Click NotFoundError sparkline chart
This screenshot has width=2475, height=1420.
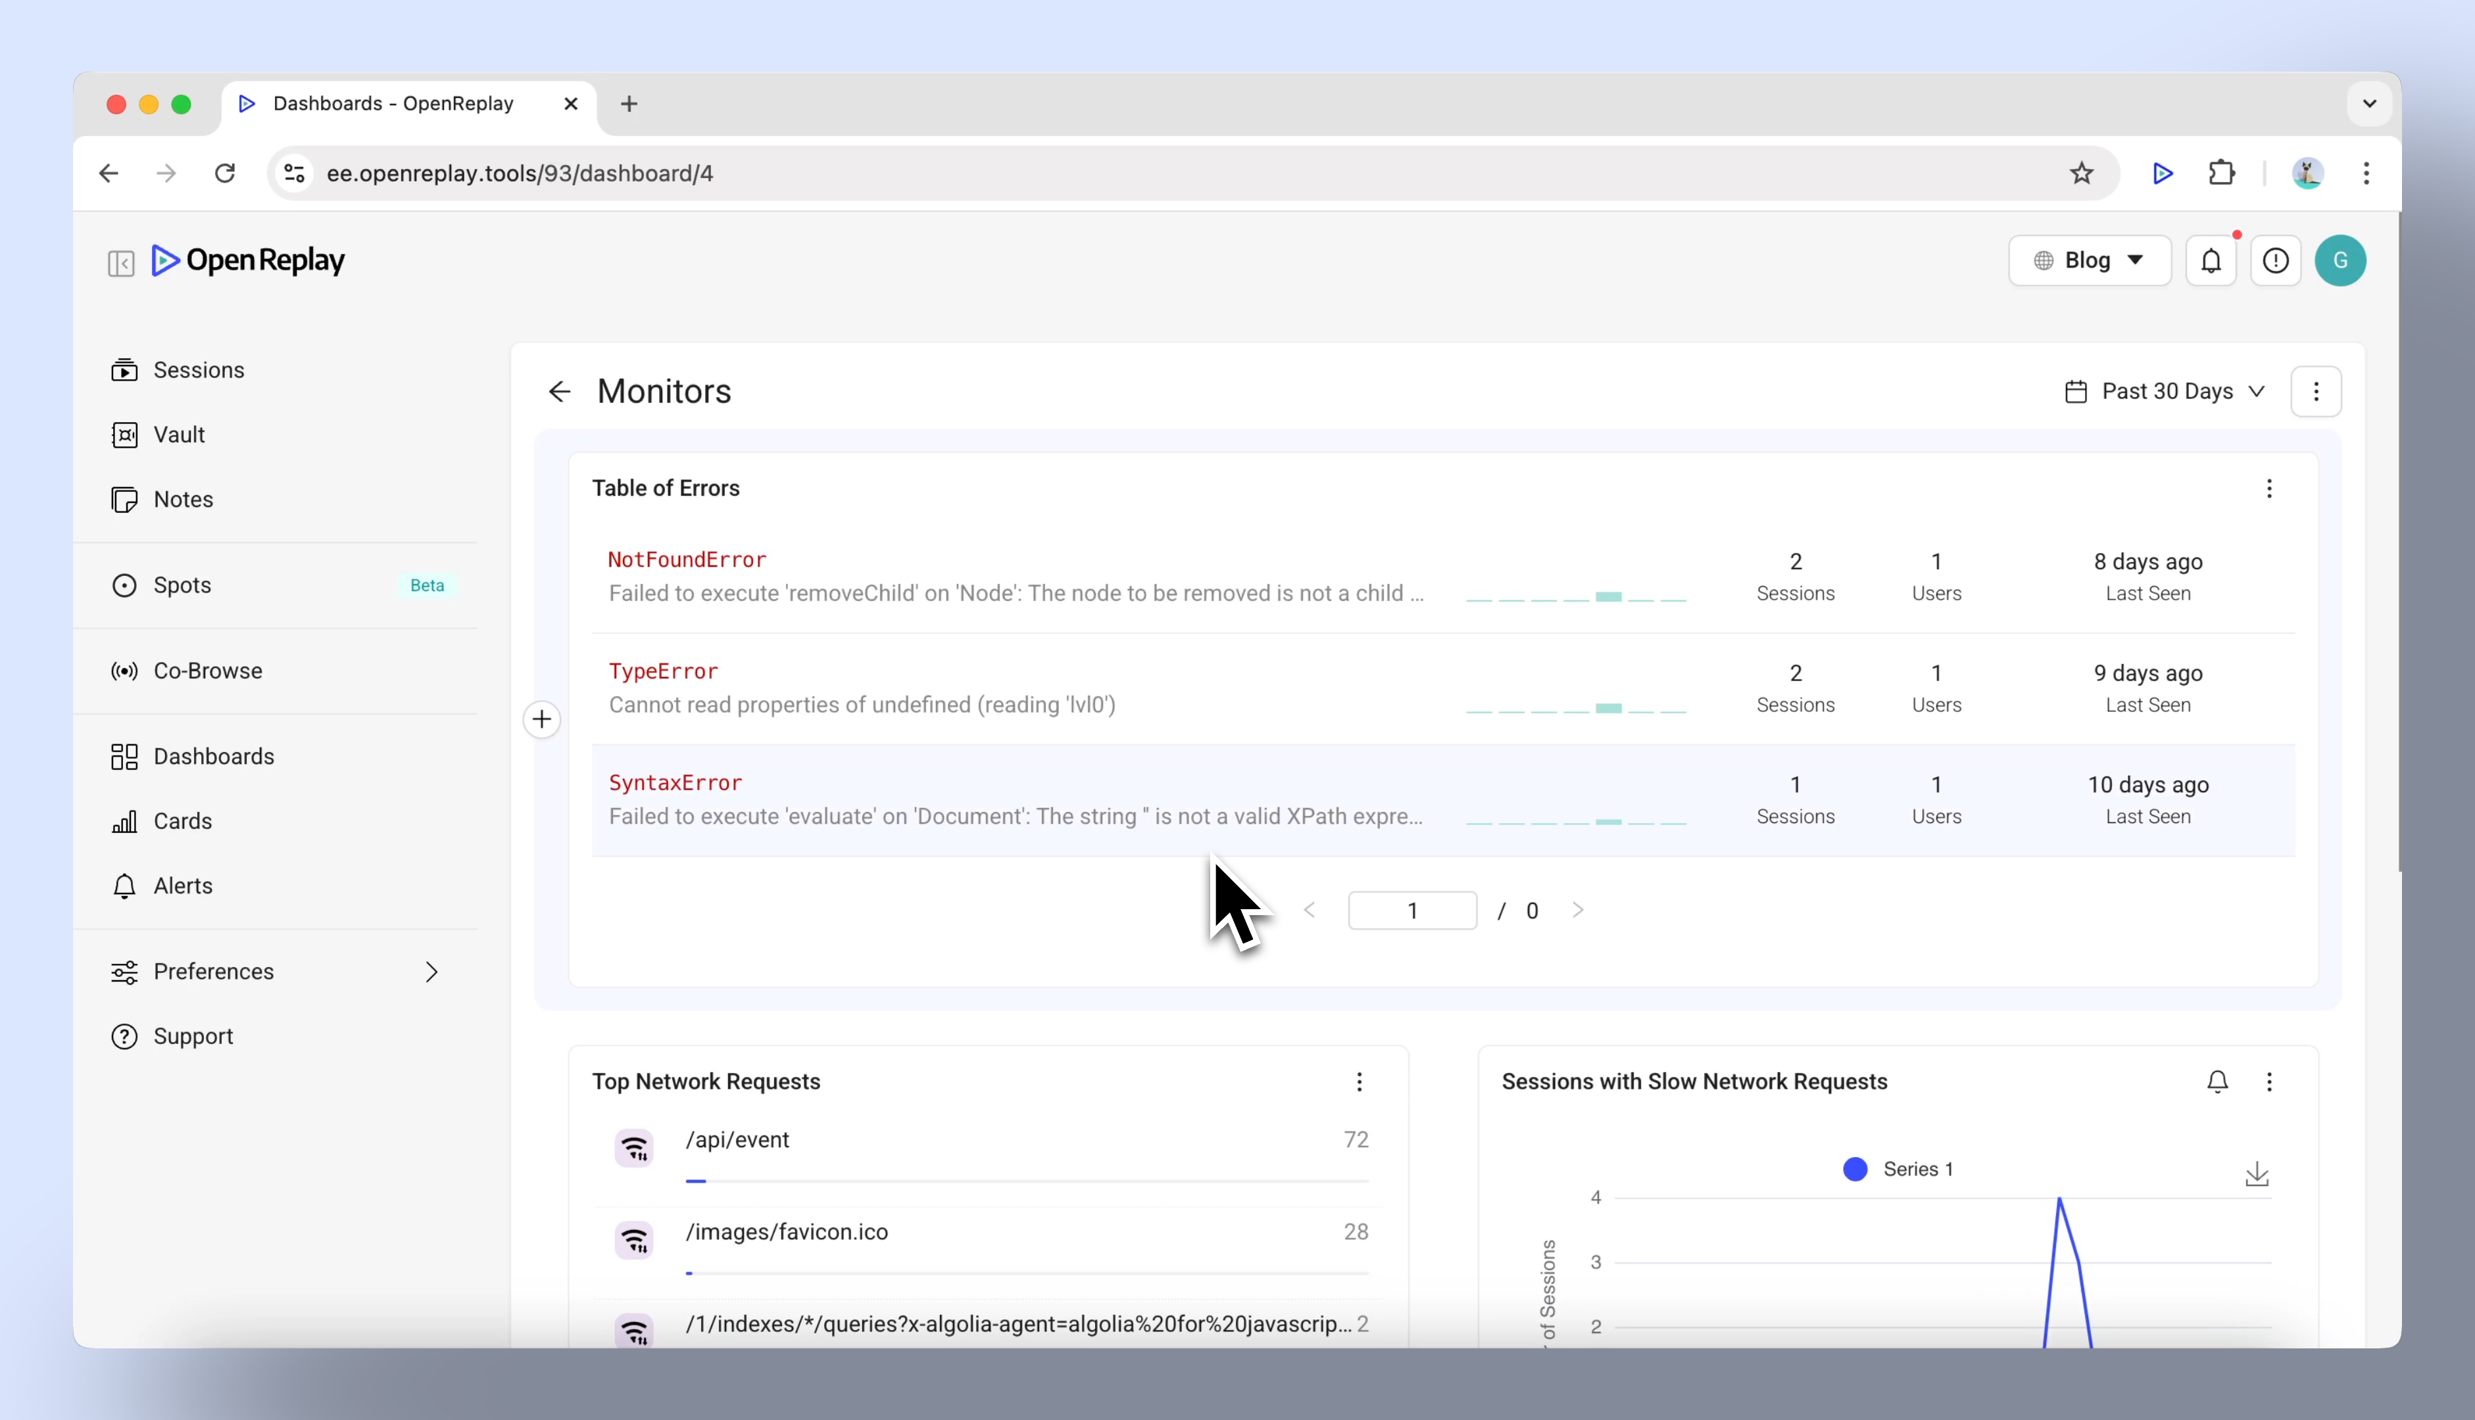1575,596
